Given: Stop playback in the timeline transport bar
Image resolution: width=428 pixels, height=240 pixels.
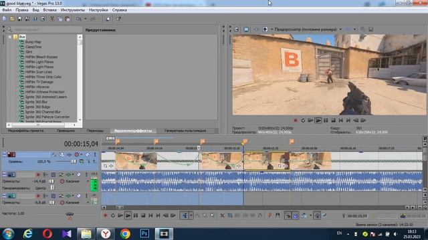Looking at the screenshot, I should coord(143,215).
